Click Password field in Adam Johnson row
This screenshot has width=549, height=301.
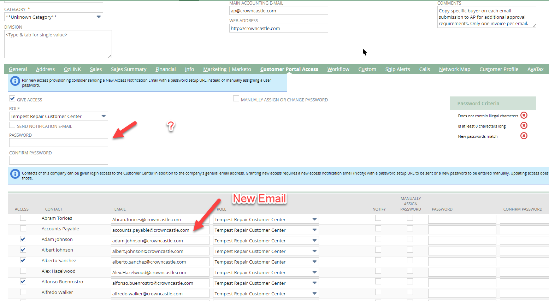462,241
